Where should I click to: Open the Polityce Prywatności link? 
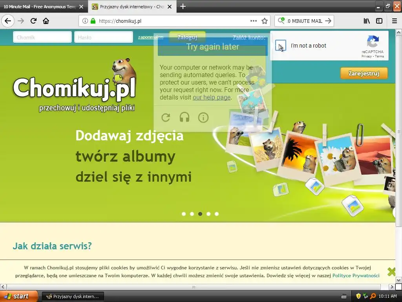(356, 276)
